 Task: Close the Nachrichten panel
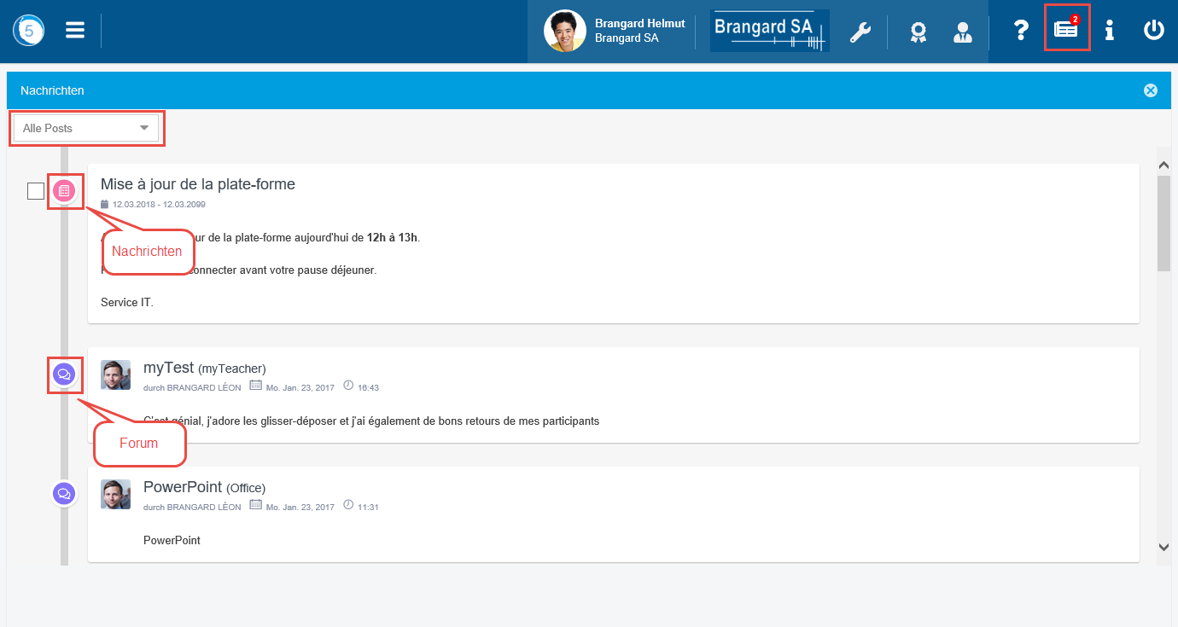pos(1151,90)
